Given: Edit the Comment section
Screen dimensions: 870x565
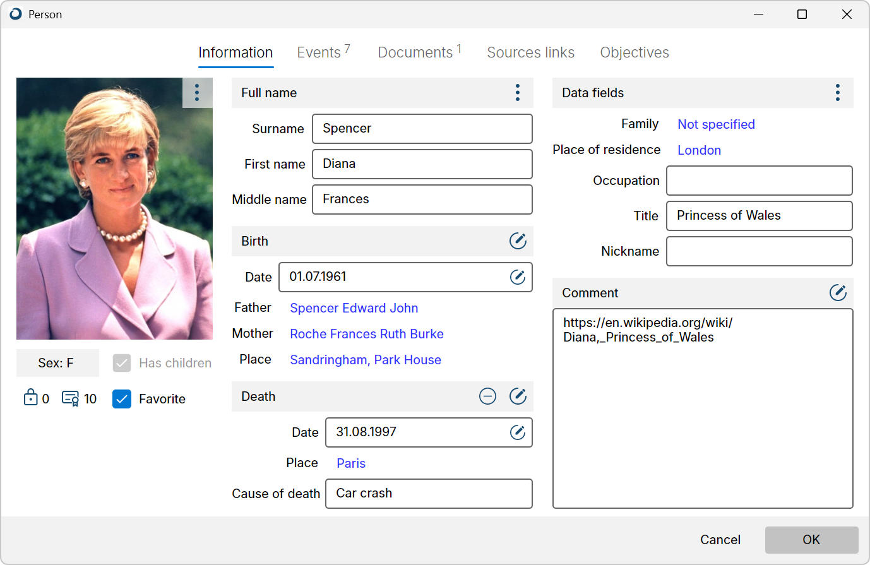Looking at the screenshot, I should coord(838,292).
